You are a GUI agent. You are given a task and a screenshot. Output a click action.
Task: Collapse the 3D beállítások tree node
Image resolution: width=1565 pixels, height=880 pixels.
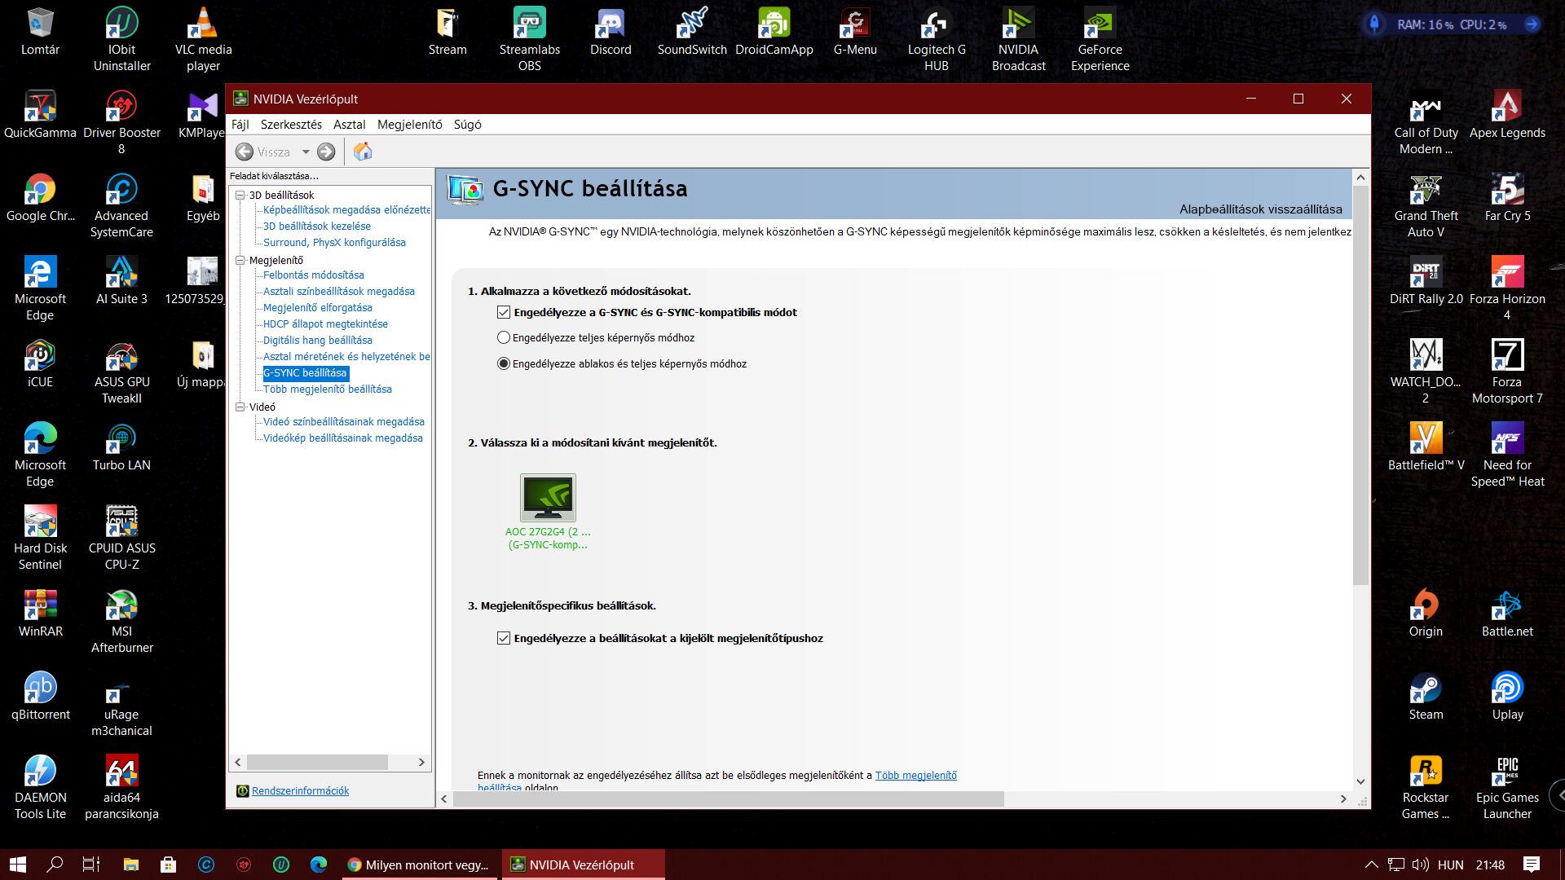click(x=240, y=195)
